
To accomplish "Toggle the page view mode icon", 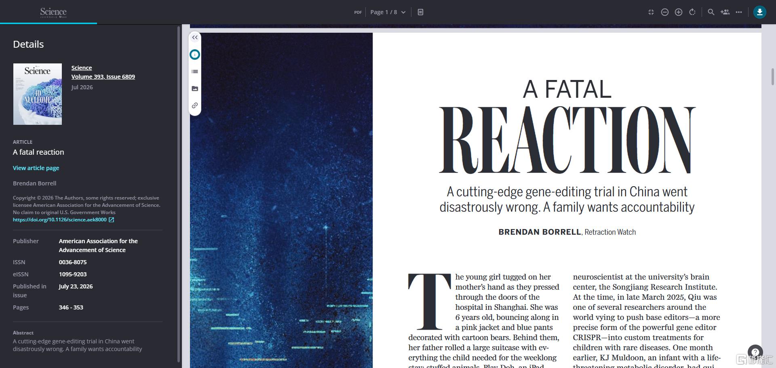I will 420,12.
